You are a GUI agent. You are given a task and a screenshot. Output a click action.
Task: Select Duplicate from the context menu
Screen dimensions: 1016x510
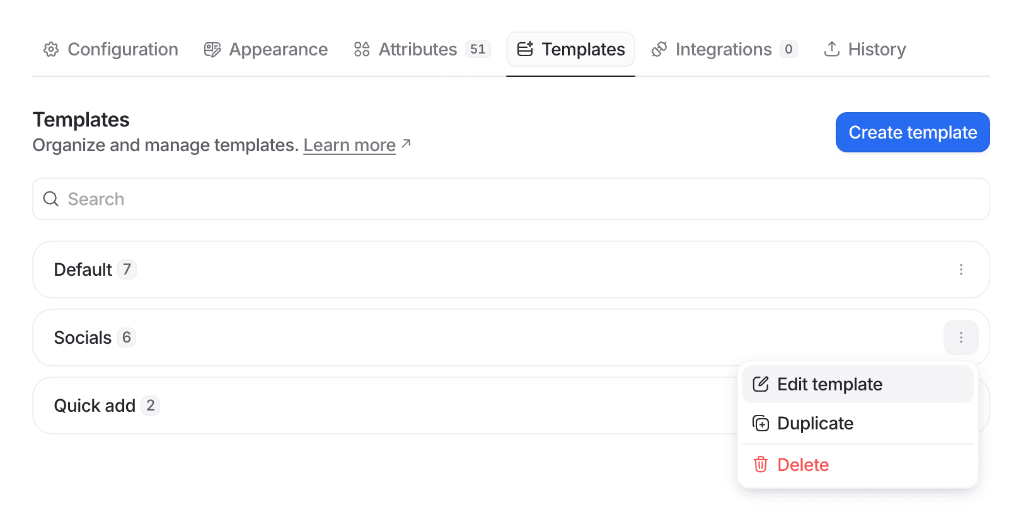pyautogui.click(x=815, y=423)
